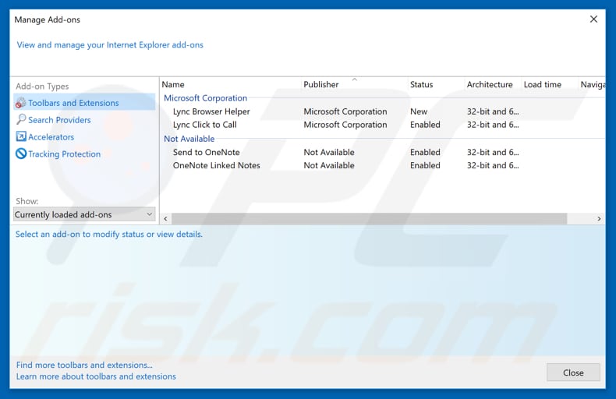This screenshot has width=616, height=399.
Task: Click the horizontal scrollbar left arrow
Action: [x=165, y=219]
